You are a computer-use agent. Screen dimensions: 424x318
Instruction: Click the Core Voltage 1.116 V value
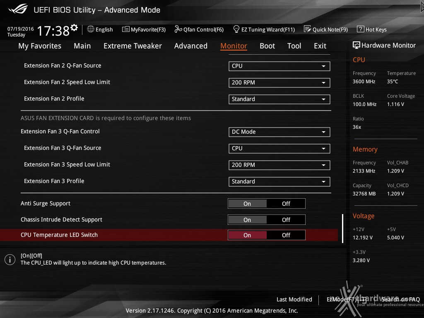pyautogui.click(x=395, y=104)
